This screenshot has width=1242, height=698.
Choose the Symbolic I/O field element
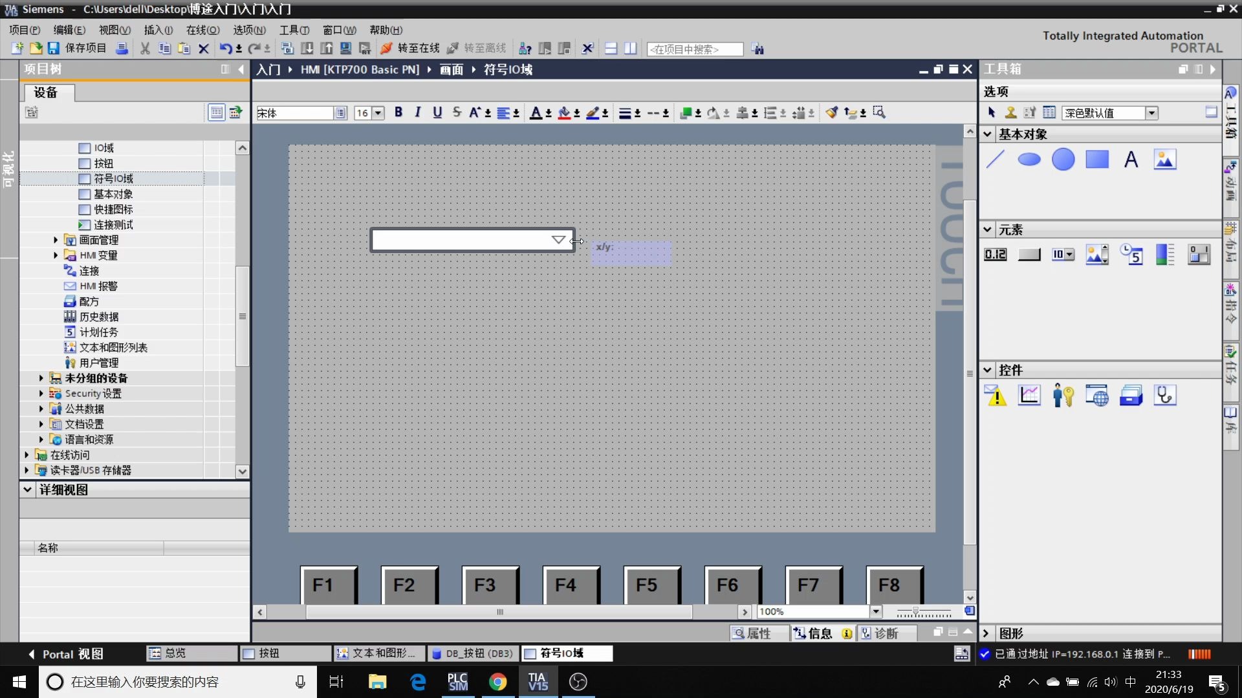pyautogui.click(x=1063, y=255)
